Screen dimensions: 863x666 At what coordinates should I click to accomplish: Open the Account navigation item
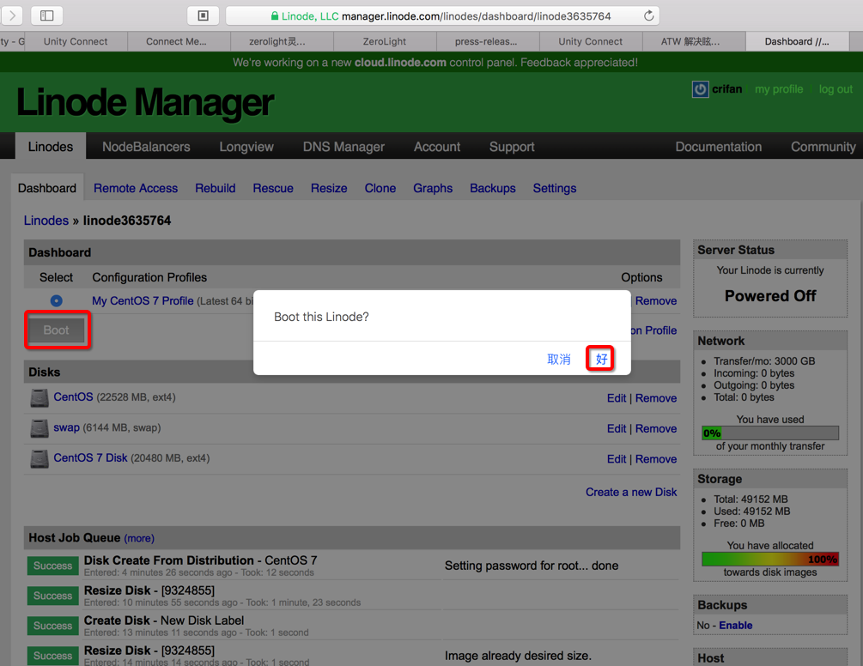tap(437, 146)
